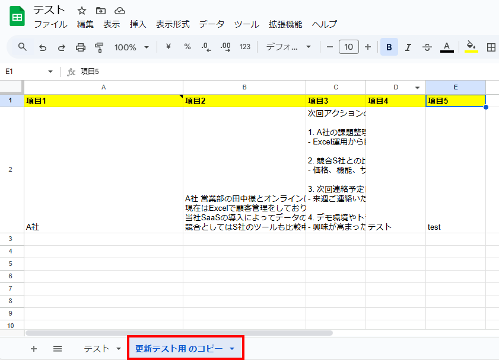Select cell 項目4
The height and width of the screenshot is (360, 499).
click(396, 101)
